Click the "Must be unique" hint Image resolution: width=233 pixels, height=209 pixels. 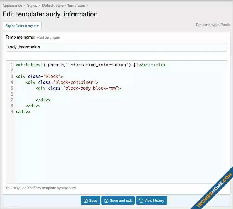tap(48, 37)
